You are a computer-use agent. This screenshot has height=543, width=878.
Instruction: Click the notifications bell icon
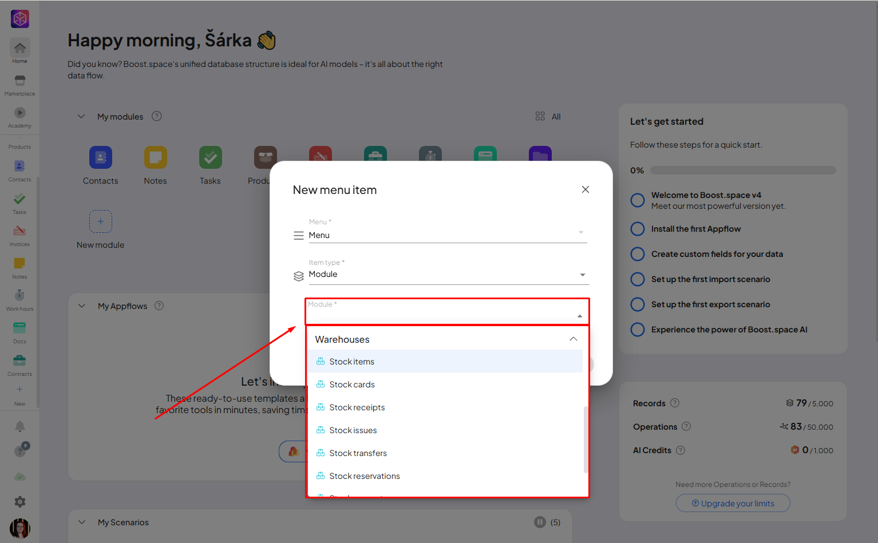click(20, 426)
